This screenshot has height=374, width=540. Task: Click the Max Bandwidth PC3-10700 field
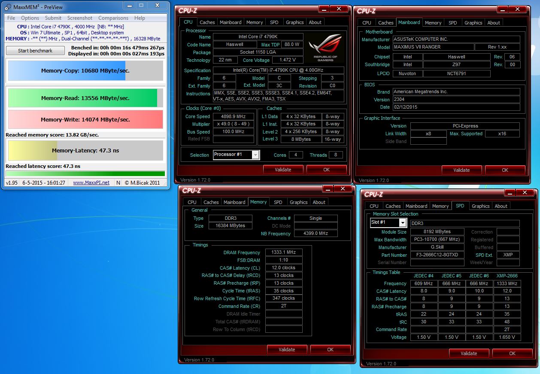coord(437,240)
